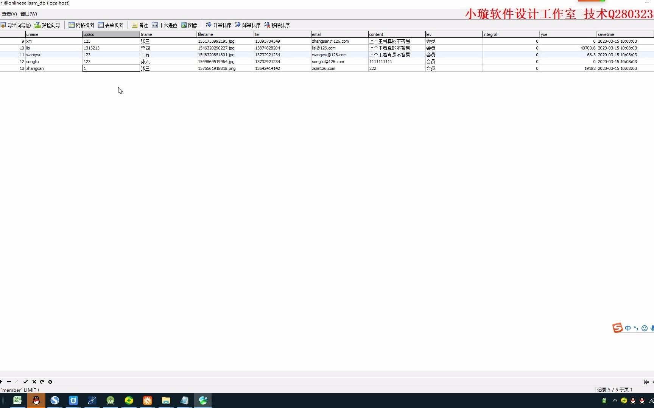Go to first page navigation arrow
This screenshot has height=408, width=654.
click(x=646, y=382)
